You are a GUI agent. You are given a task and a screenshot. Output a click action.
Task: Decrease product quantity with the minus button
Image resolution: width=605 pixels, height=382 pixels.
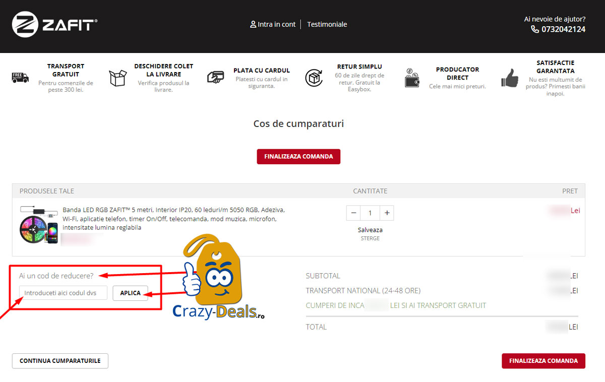[353, 213]
